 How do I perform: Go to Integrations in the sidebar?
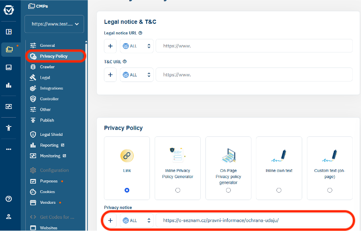click(x=51, y=88)
